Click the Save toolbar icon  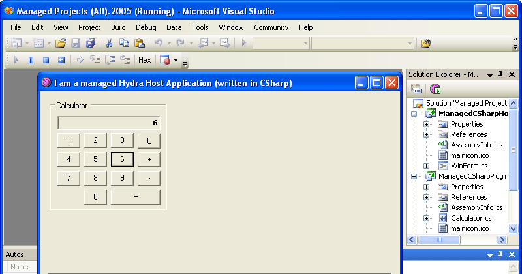click(x=76, y=43)
